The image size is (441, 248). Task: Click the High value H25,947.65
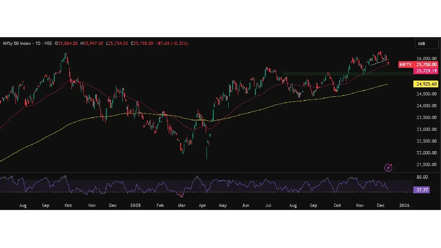pos(92,43)
